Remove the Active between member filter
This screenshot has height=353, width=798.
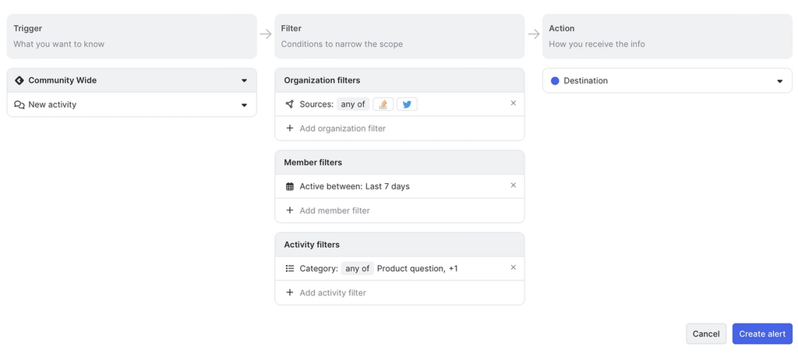(x=513, y=185)
